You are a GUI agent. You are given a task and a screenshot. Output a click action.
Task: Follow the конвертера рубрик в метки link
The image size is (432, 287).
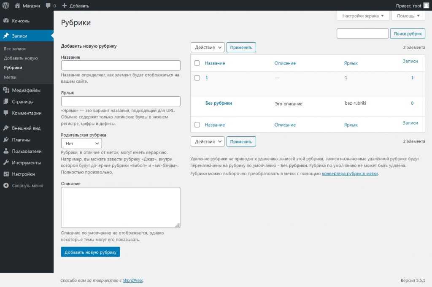pos(350,173)
